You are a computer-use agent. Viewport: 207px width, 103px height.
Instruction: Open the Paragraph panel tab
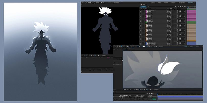(101, 58)
